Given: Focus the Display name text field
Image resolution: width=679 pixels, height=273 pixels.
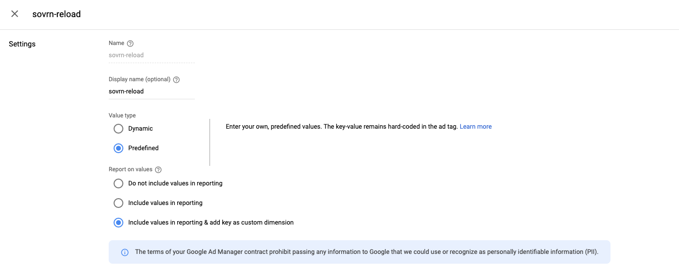Looking at the screenshot, I should pyautogui.click(x=151, y=91).
